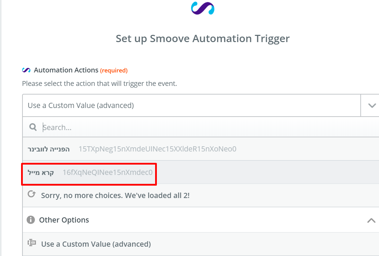This screenshot has height=256, width=379.
Task: Click the 15TXpNeg15nXmdeUINec15XXldeR15nXoNeo0 ID text
Action: (157, 149)
